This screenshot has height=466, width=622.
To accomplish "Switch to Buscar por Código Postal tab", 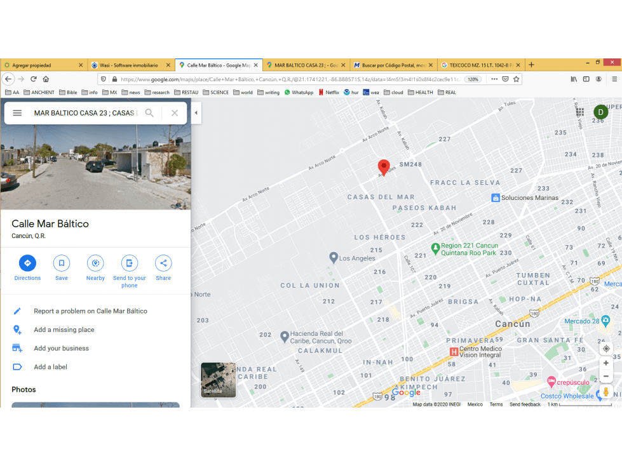I will [393, 65].
